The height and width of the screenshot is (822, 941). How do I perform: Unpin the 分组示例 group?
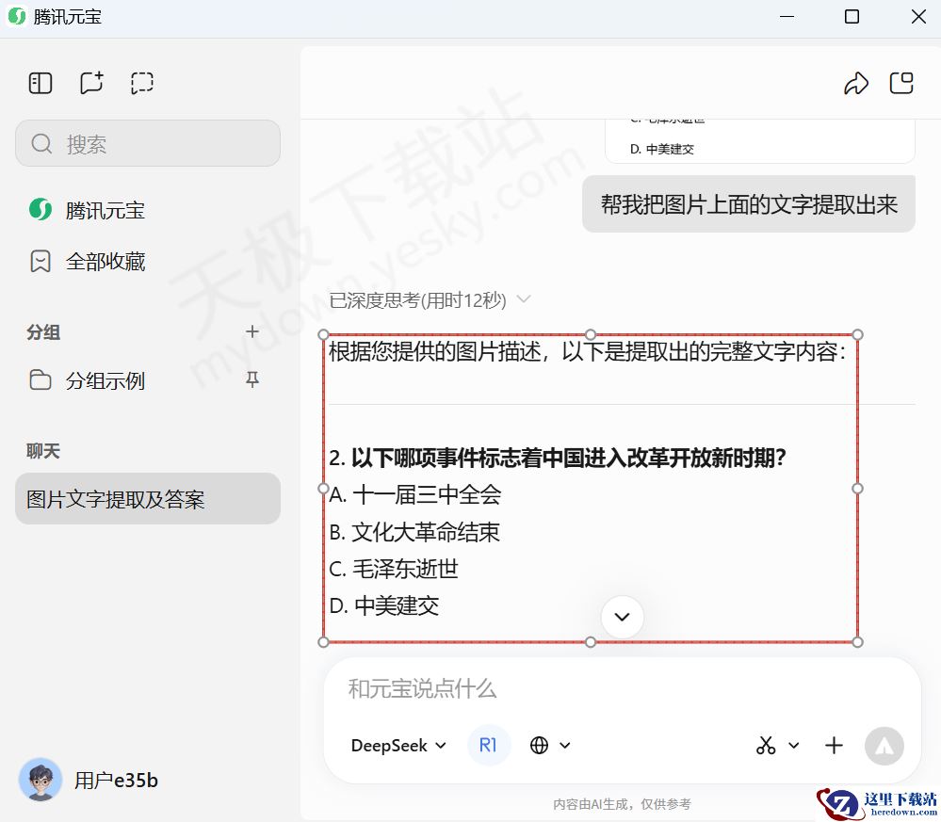pos(251,380)
